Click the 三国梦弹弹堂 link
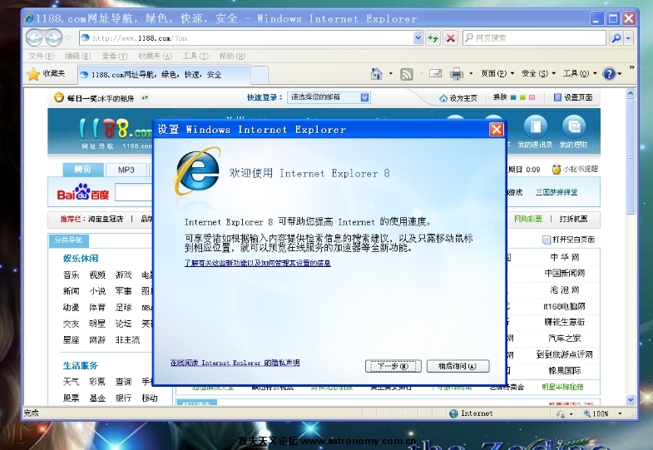Image resolution: width=653 pixels, height=450 pixels. pos(557,192)
